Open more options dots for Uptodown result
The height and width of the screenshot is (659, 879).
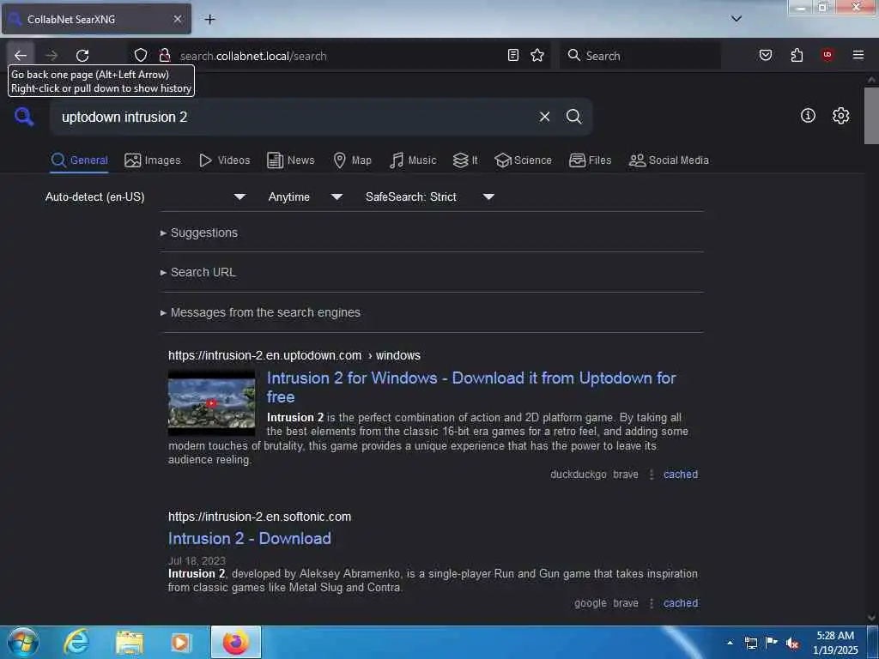(x=651, y=474)
